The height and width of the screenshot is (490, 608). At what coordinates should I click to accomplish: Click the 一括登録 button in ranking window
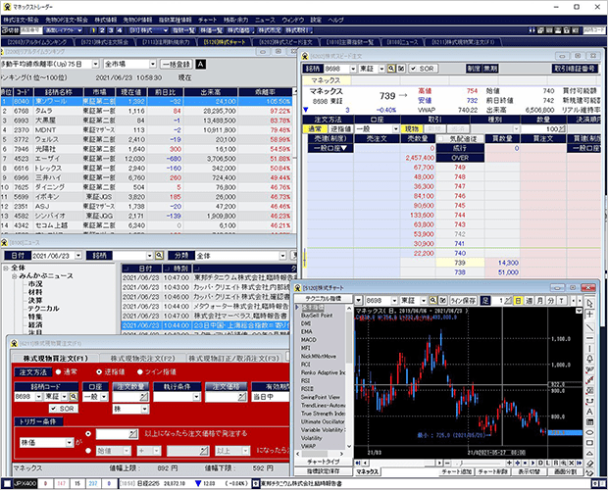tap(177, 65)
